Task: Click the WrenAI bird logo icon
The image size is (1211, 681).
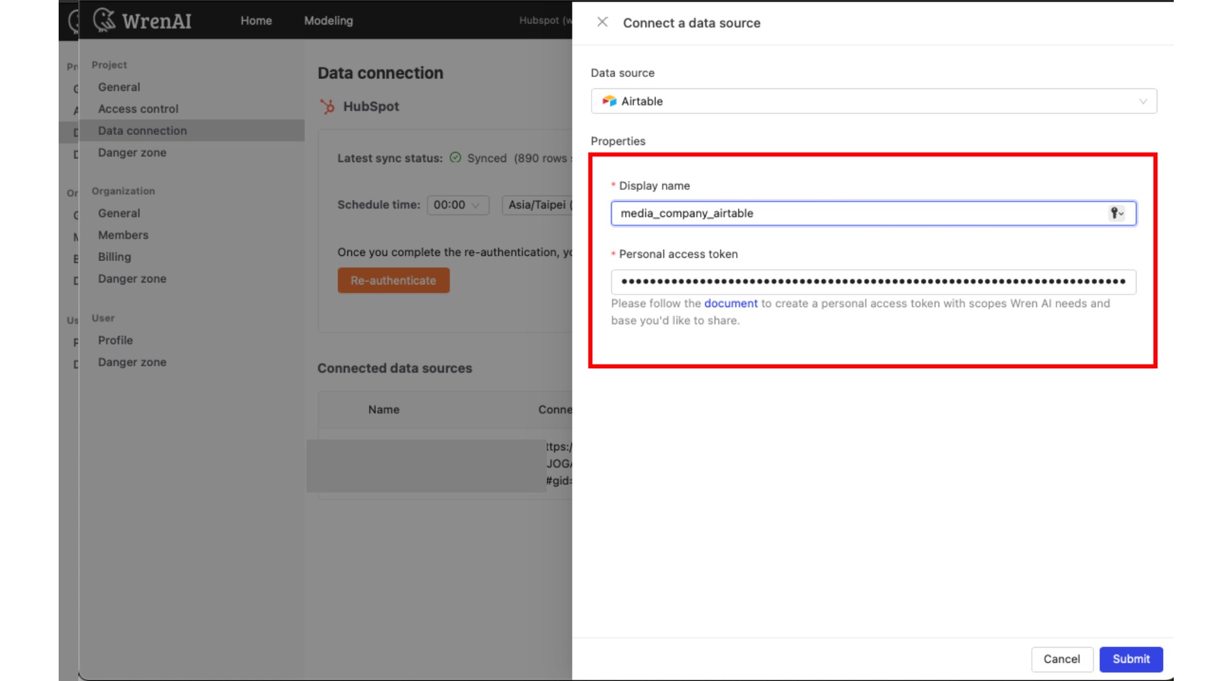Action: [104, 20]
